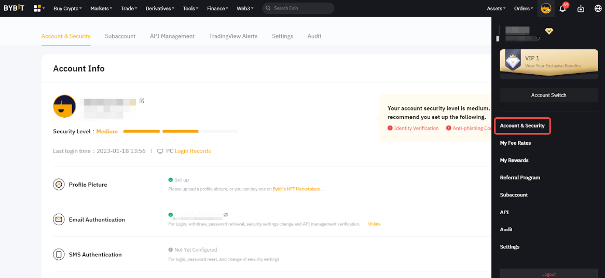Click the Account Switch button
The width and height of the screenshot is (605, 278).
548,95
